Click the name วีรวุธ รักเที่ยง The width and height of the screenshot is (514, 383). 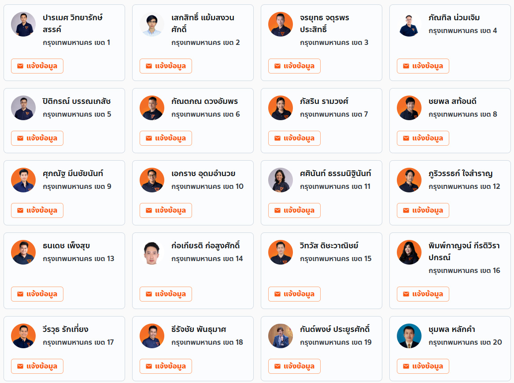click(x=66, y=329)
